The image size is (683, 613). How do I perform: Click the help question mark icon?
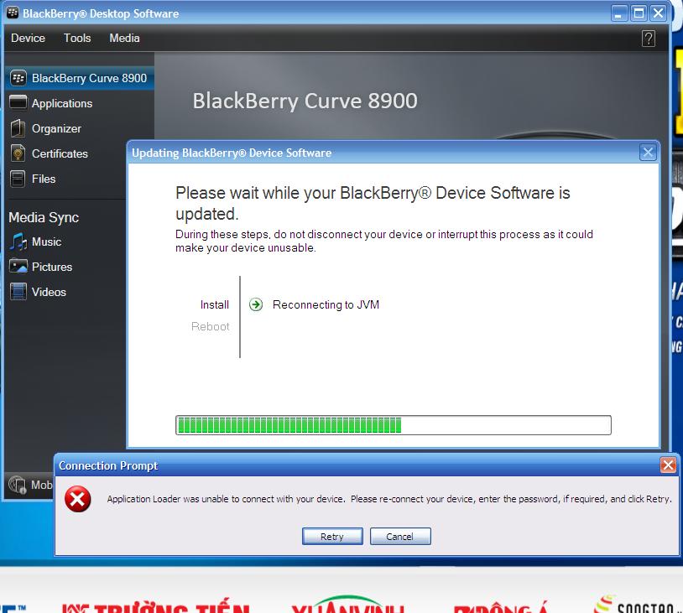pos(648,39)
